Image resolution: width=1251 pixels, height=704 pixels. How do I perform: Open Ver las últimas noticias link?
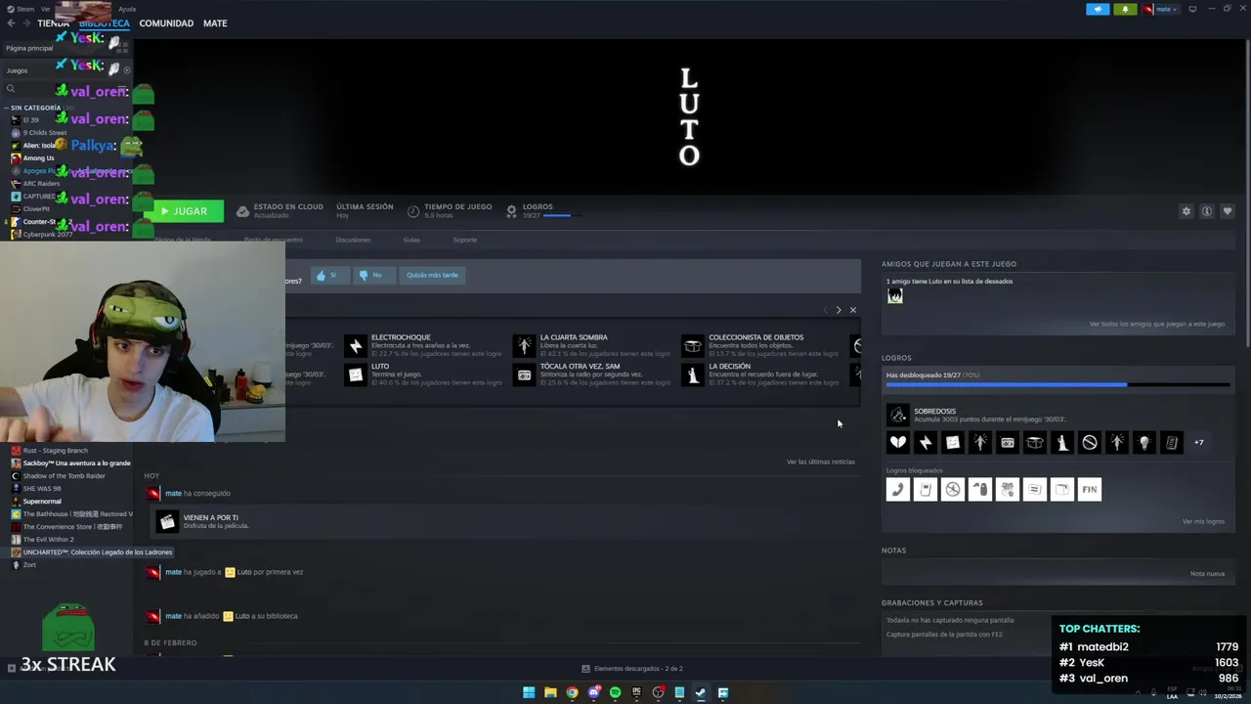pyautogui.click(x=821, y=462)
